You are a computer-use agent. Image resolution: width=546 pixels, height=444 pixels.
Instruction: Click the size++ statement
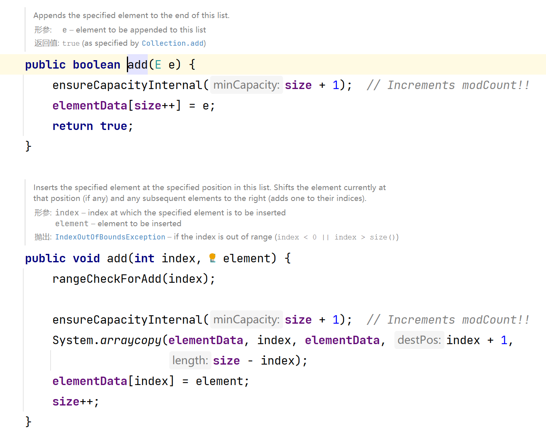click(x=76, y=401)
